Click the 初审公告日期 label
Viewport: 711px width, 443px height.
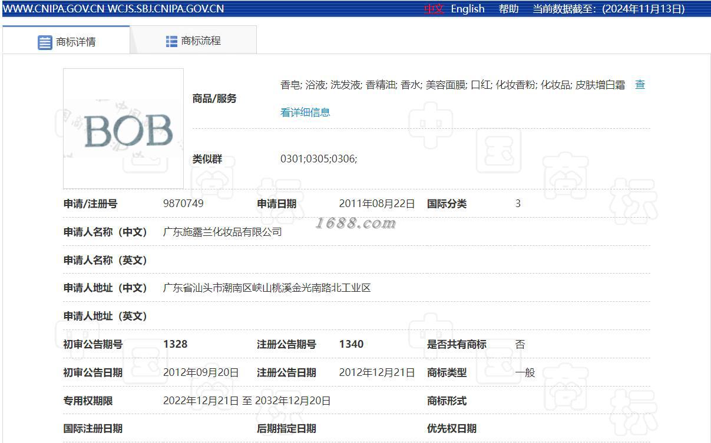coord(93,372)
